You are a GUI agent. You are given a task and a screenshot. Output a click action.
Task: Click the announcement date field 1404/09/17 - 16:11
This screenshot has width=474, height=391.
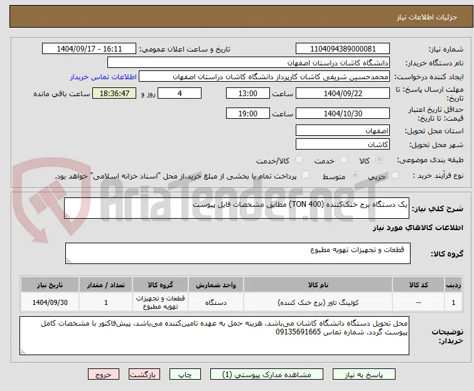point(89,49)
